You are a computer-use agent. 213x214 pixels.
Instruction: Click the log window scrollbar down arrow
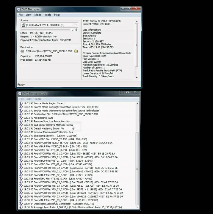coord(137,207)
